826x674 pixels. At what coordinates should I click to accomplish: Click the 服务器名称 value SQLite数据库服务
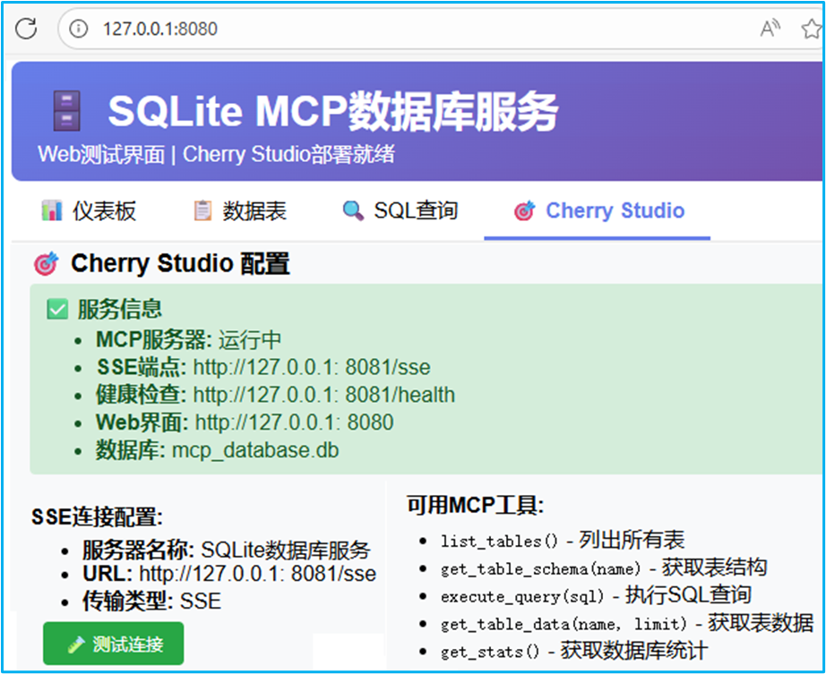coord(286,550)
